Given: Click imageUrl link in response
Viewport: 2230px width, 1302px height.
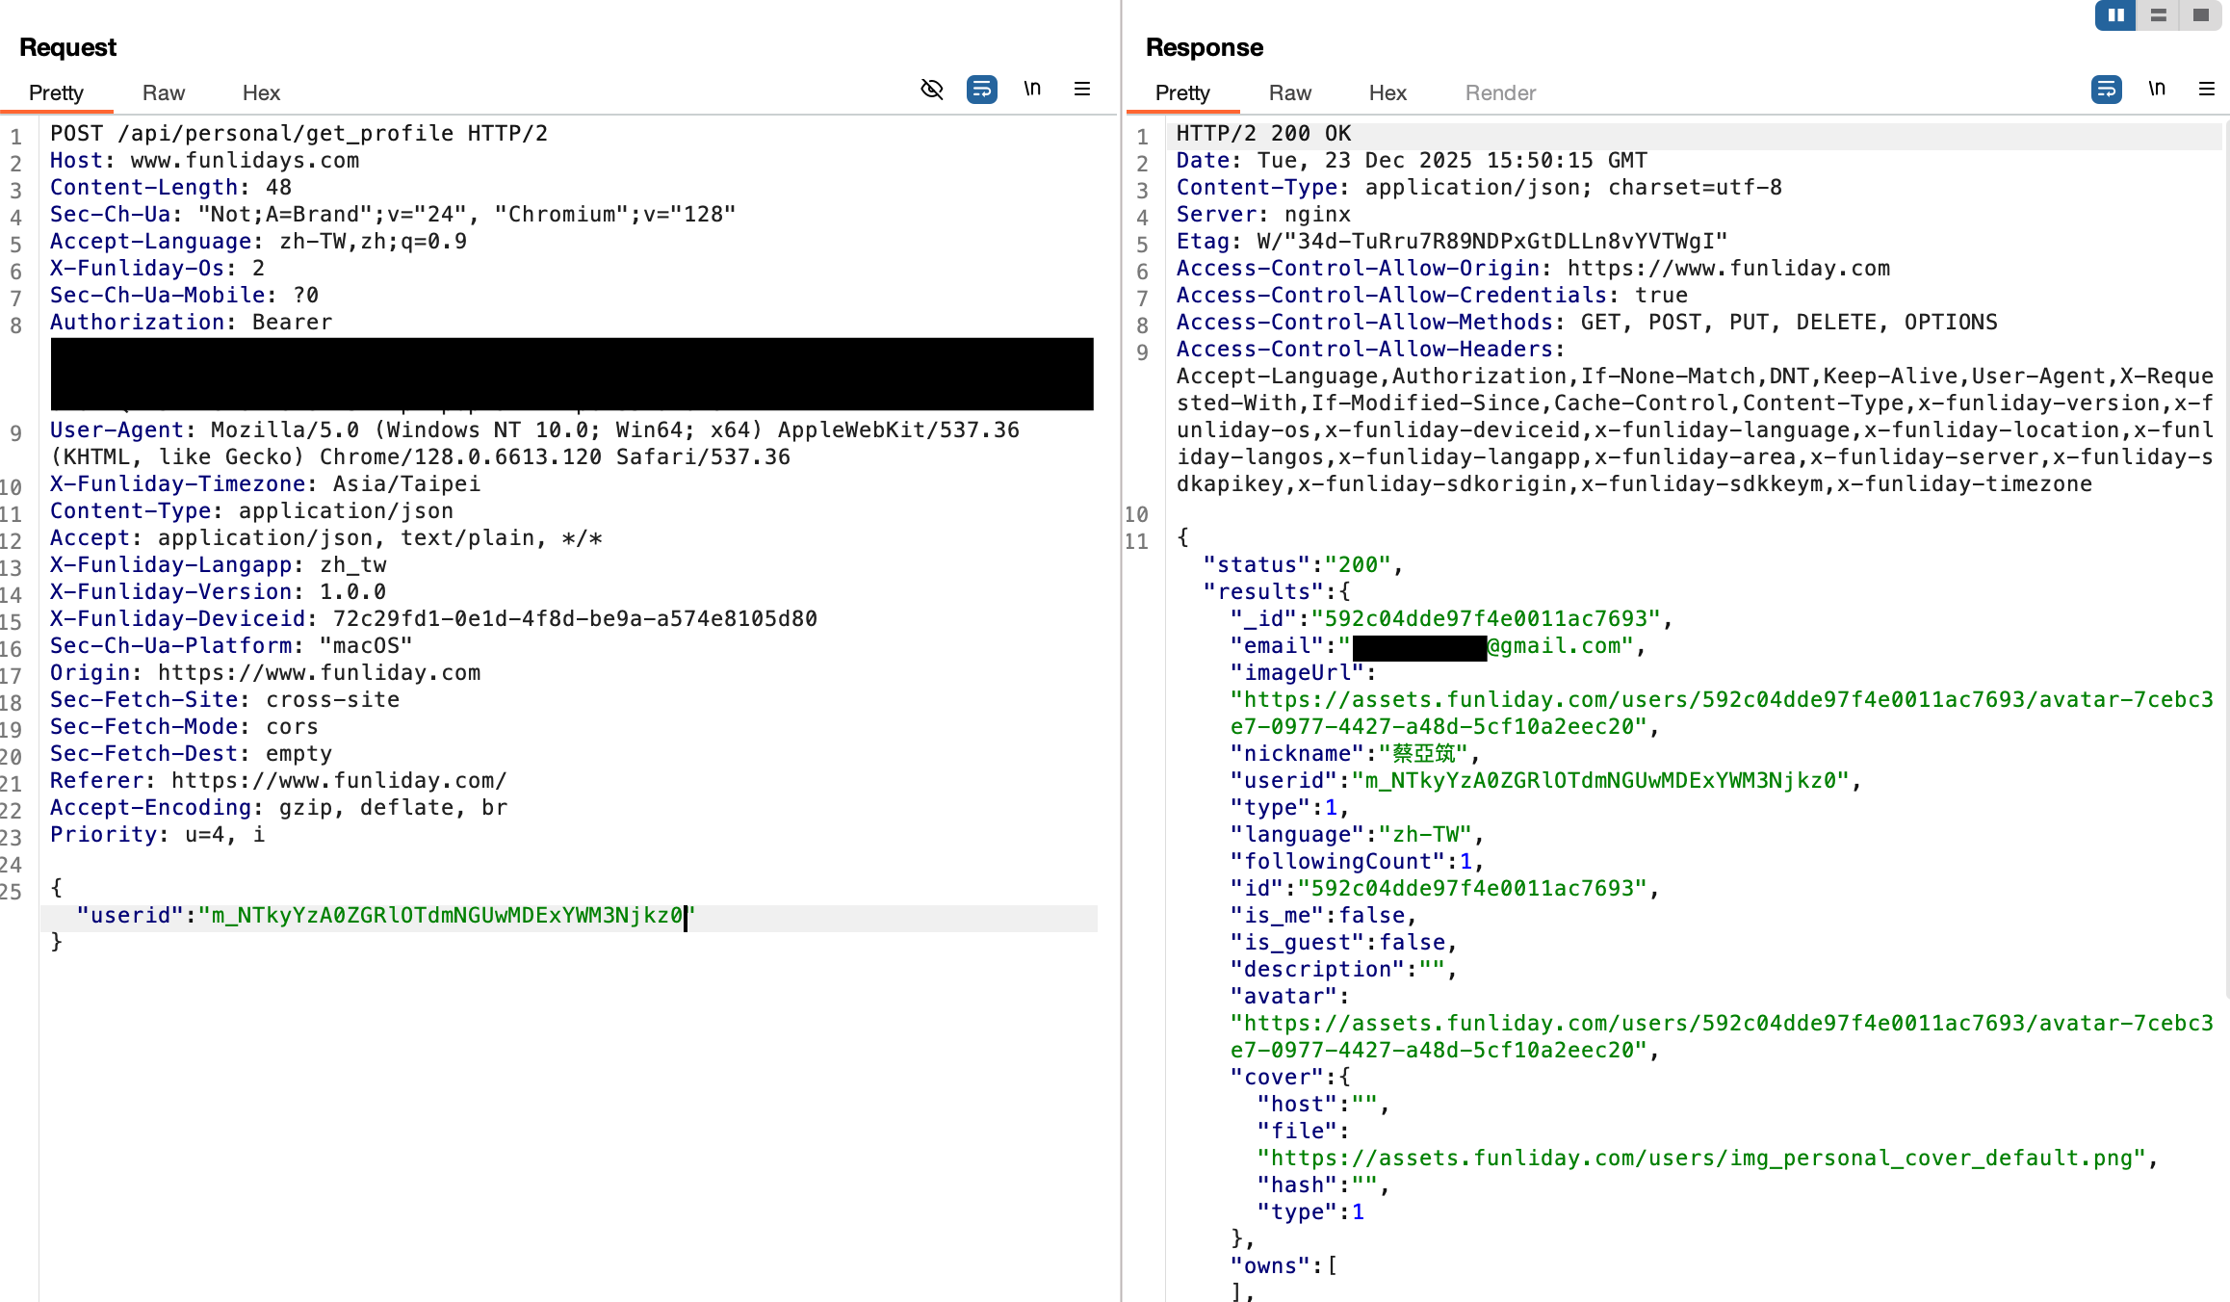Looking at the screenshot, I should coord(1722,714).
